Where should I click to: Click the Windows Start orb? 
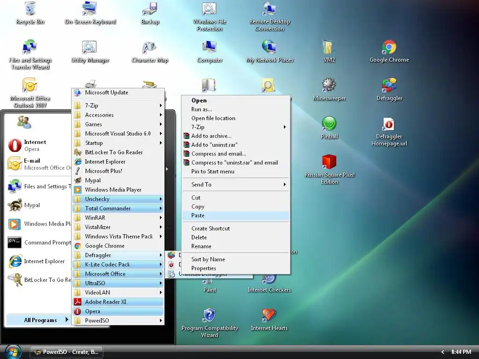13,352
